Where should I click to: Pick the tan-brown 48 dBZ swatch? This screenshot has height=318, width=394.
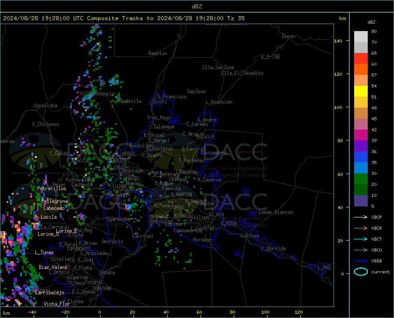(x=361, y=113)
